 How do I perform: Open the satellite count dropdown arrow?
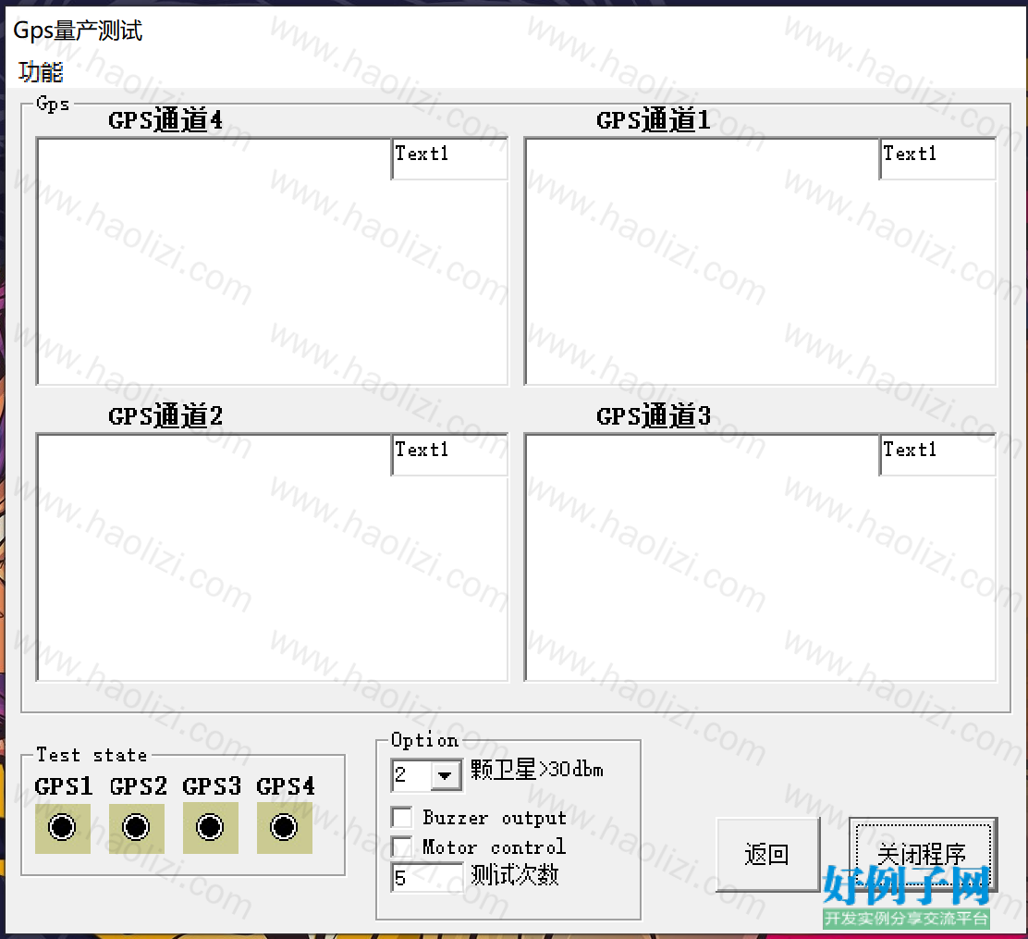[x=446, y=775]
